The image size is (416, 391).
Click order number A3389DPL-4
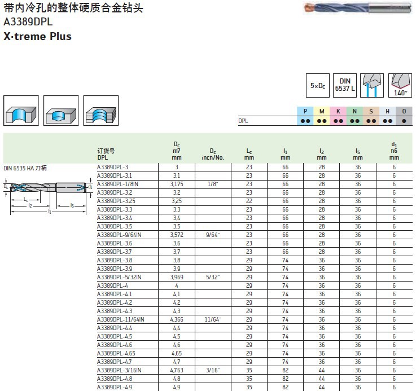click(x=112, y=285)
